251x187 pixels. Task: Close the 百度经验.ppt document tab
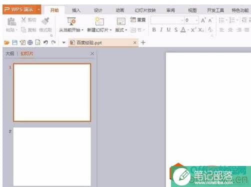(134, 42)
